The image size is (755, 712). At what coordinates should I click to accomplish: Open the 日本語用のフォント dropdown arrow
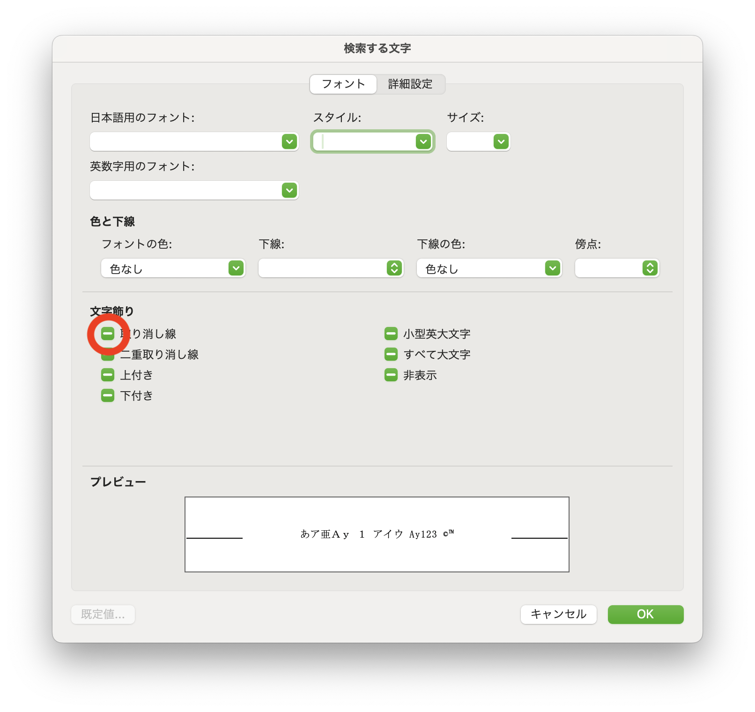click(289, 141)
